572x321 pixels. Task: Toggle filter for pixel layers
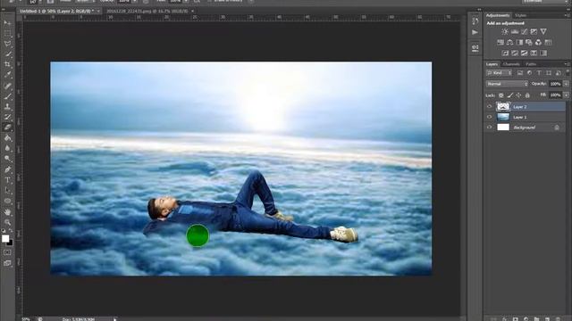[520, 73]
